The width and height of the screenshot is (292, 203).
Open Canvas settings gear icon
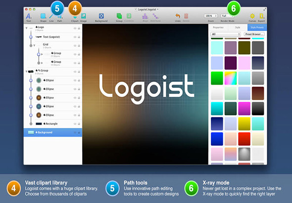[252, 16]
